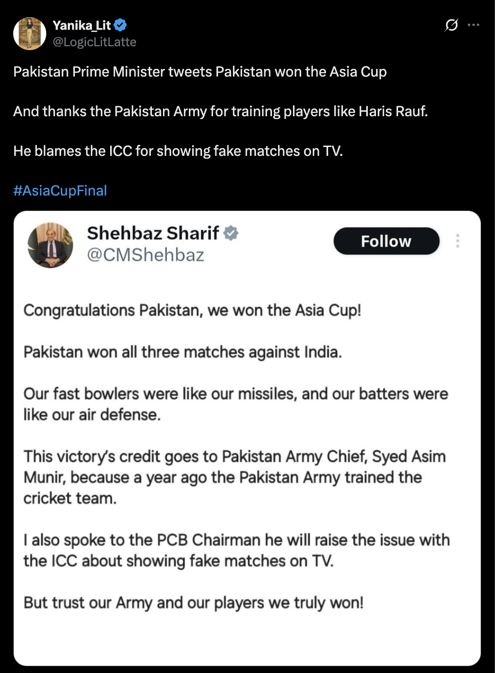The height and width of the screenshot is (673, 495).
Task: Open Grok actions icon on the post
Action: (452, 25)
